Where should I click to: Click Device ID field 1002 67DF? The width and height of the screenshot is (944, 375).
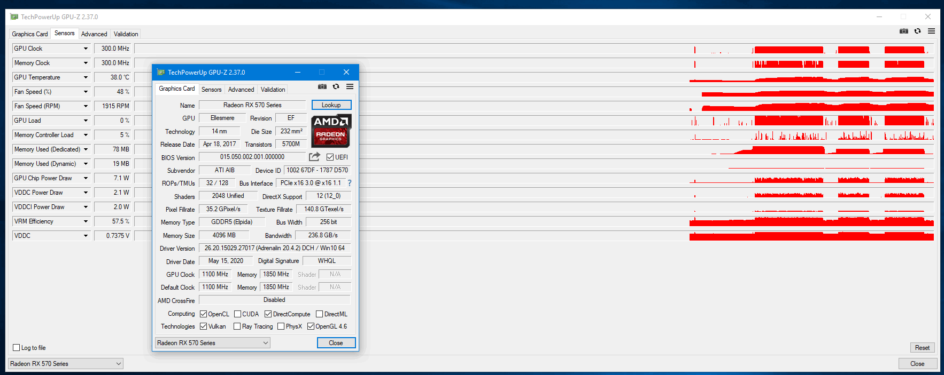coord(317,170)
